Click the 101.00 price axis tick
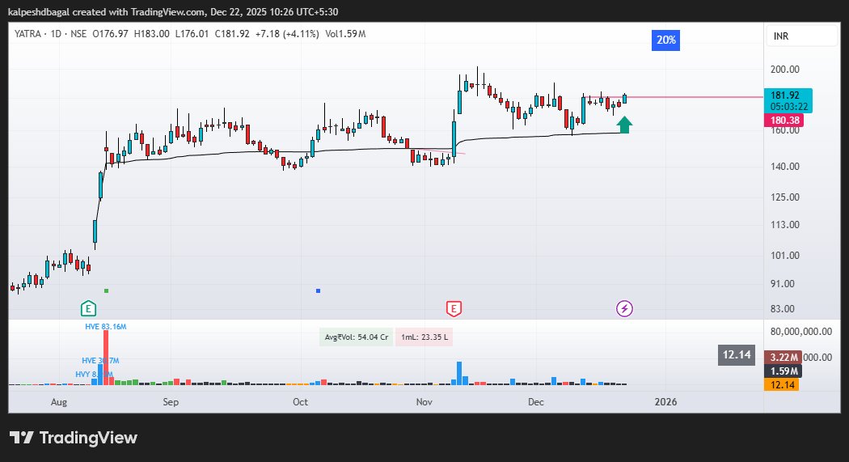The width and height of the screenshot is (849, 462). [784, 256]
